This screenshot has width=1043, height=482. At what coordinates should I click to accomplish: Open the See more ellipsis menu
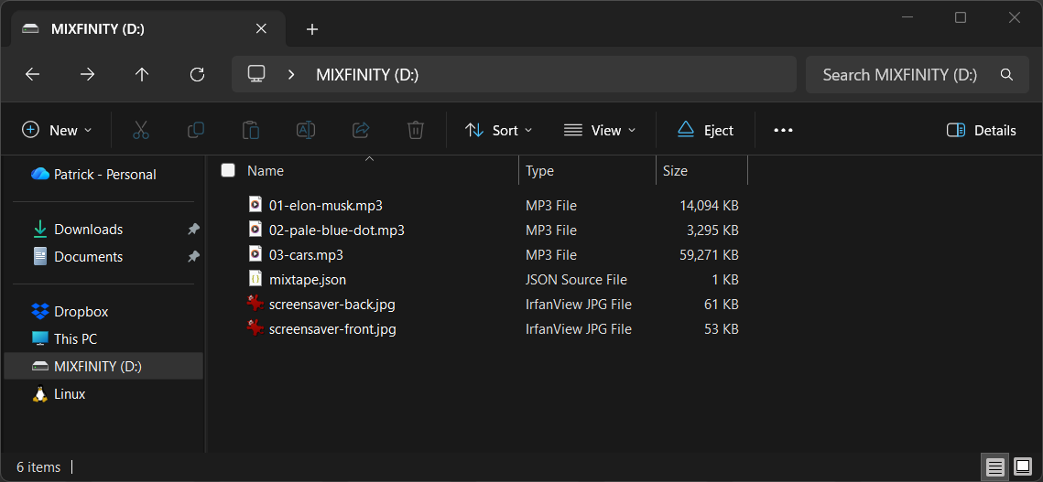coord(784,130)
